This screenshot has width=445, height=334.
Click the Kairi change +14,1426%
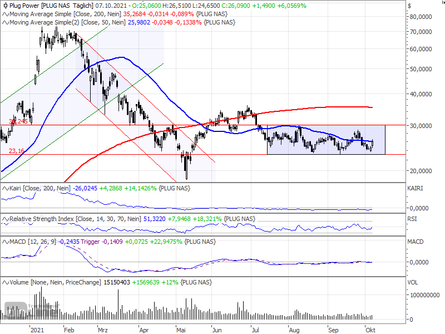click(x=141, y=188)
